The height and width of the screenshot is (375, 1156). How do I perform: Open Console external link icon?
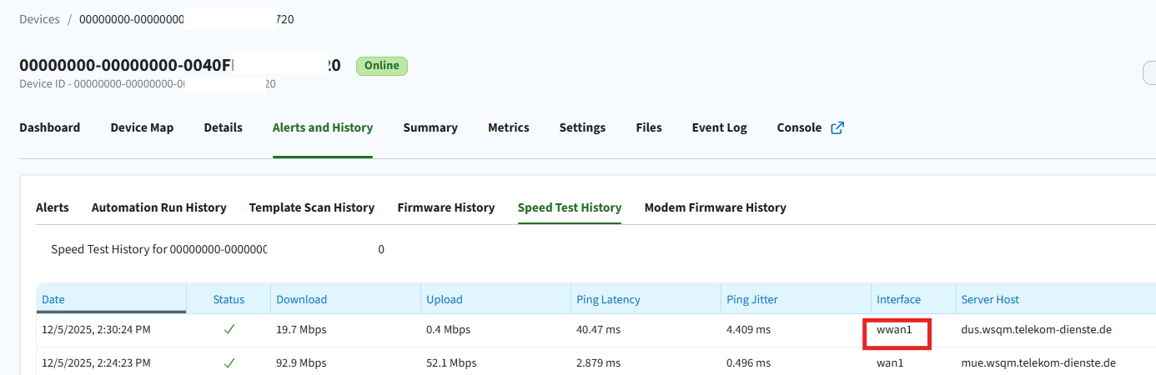pyautogui.click(x=837, y=127)
